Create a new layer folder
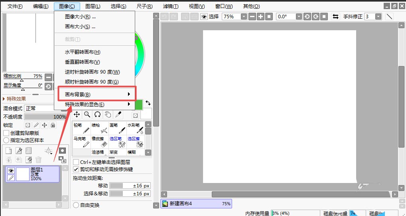The height and width of the screenshot is (216, 406). [28, 151]
